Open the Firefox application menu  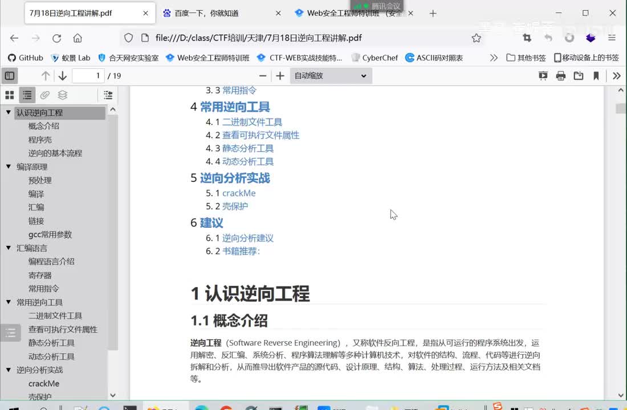pyautogui.click(x=612, y=38)
